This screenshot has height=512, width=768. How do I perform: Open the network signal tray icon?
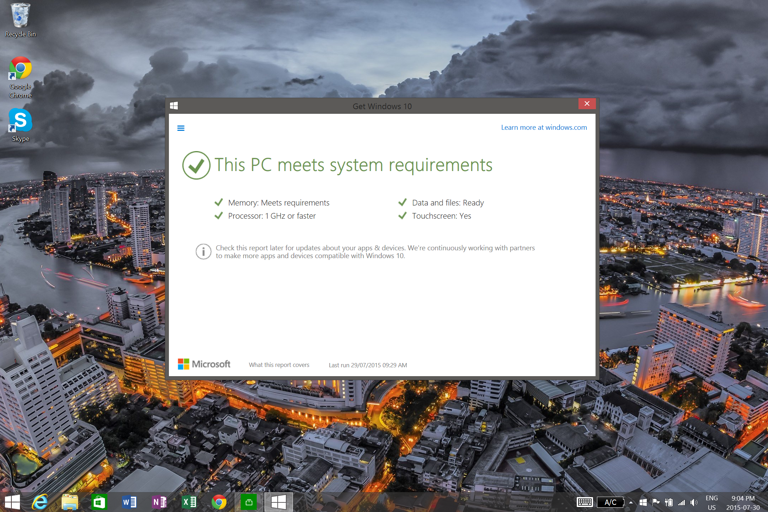681,502
